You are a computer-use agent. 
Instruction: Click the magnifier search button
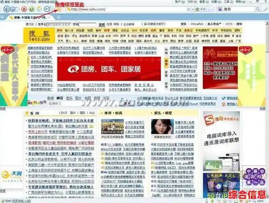click(x=258, y=9)
